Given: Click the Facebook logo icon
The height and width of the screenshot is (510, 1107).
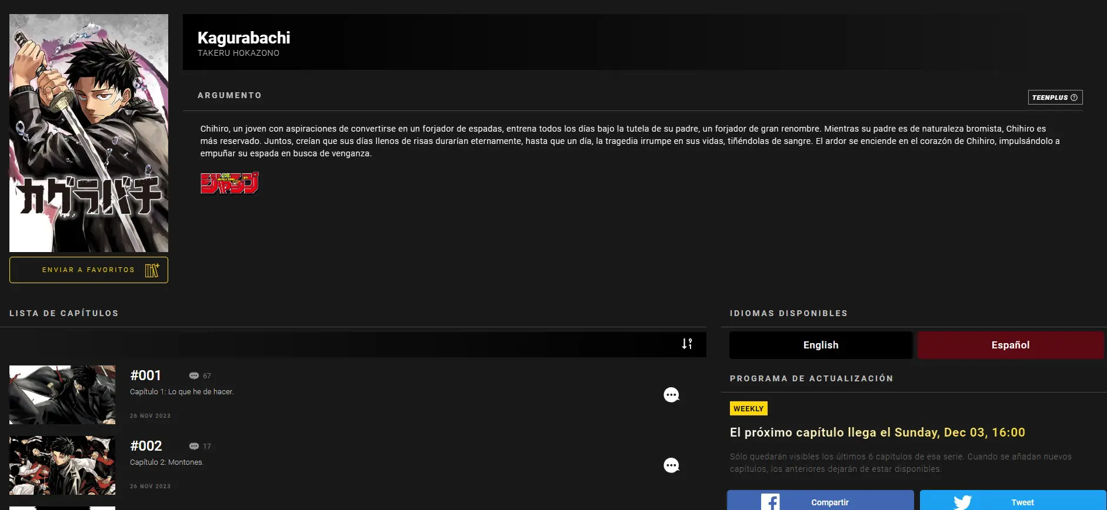Looking at the screenshot, I should pyautogui.click(x=770, y=502).
